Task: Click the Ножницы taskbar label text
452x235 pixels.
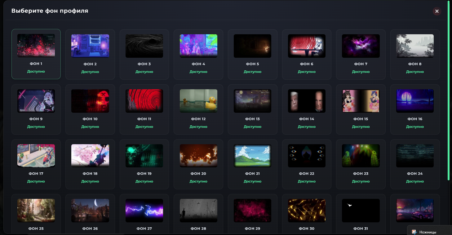Action: (428, 232)
